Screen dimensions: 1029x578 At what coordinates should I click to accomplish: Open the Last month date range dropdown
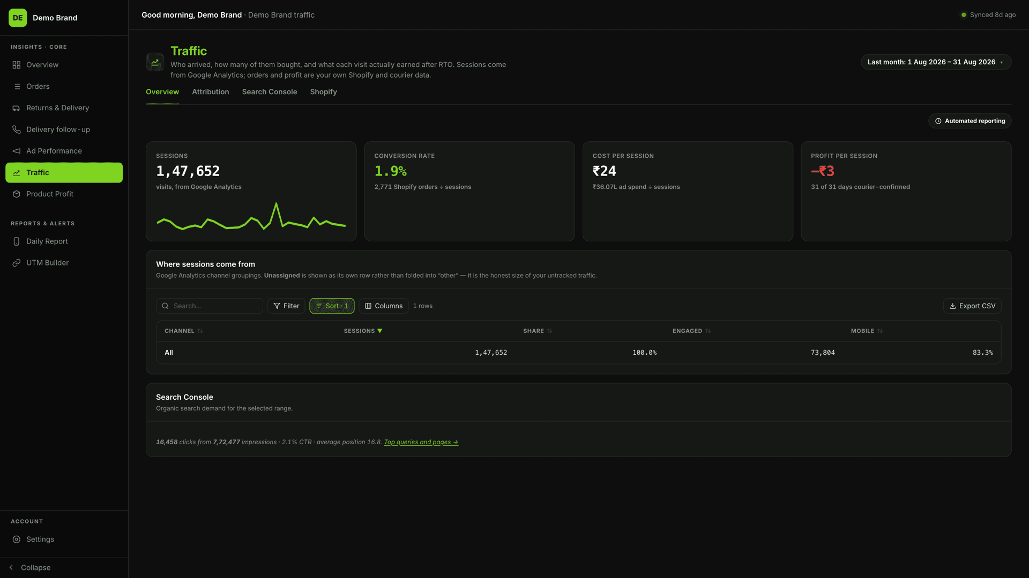click(x=936, y=62)
